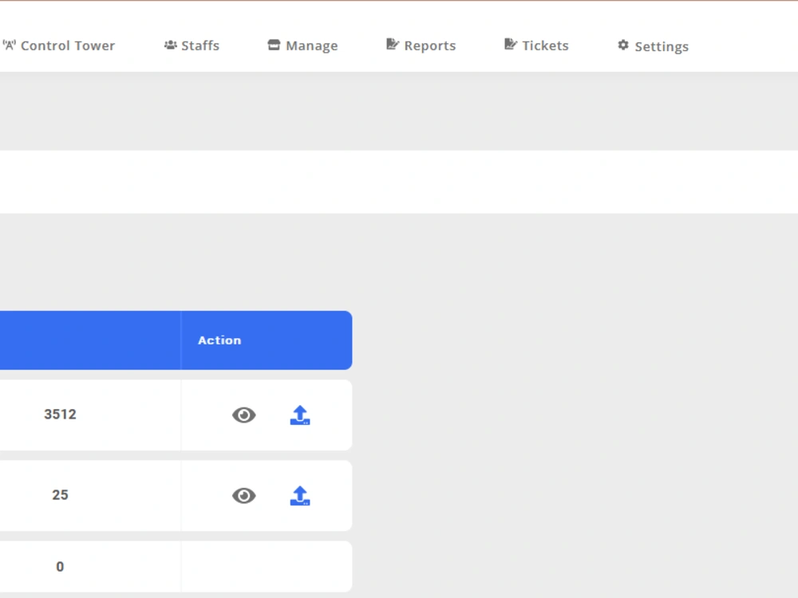Image resolution: width=798 pixels, height=598 pixels.
Task: View details for the 25 row
Action: 243,496
